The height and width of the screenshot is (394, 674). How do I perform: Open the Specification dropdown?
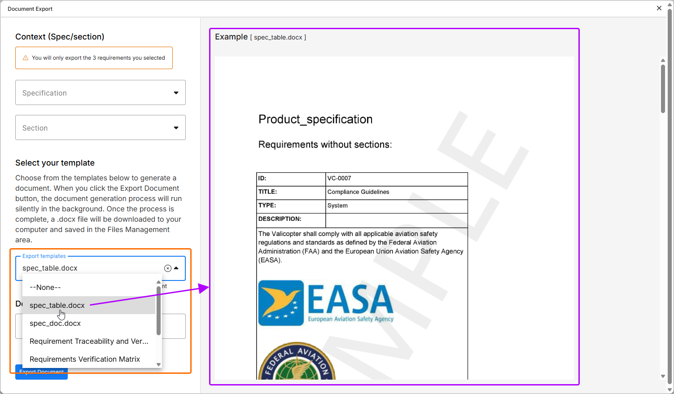[x=101, y=92]
